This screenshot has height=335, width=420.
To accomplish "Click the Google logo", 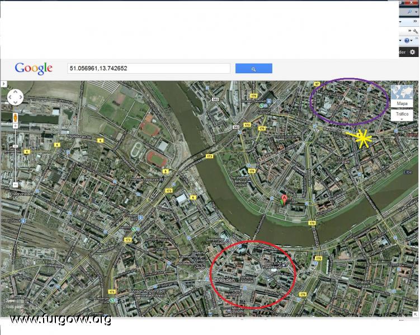I will click(x=34, y=69).
